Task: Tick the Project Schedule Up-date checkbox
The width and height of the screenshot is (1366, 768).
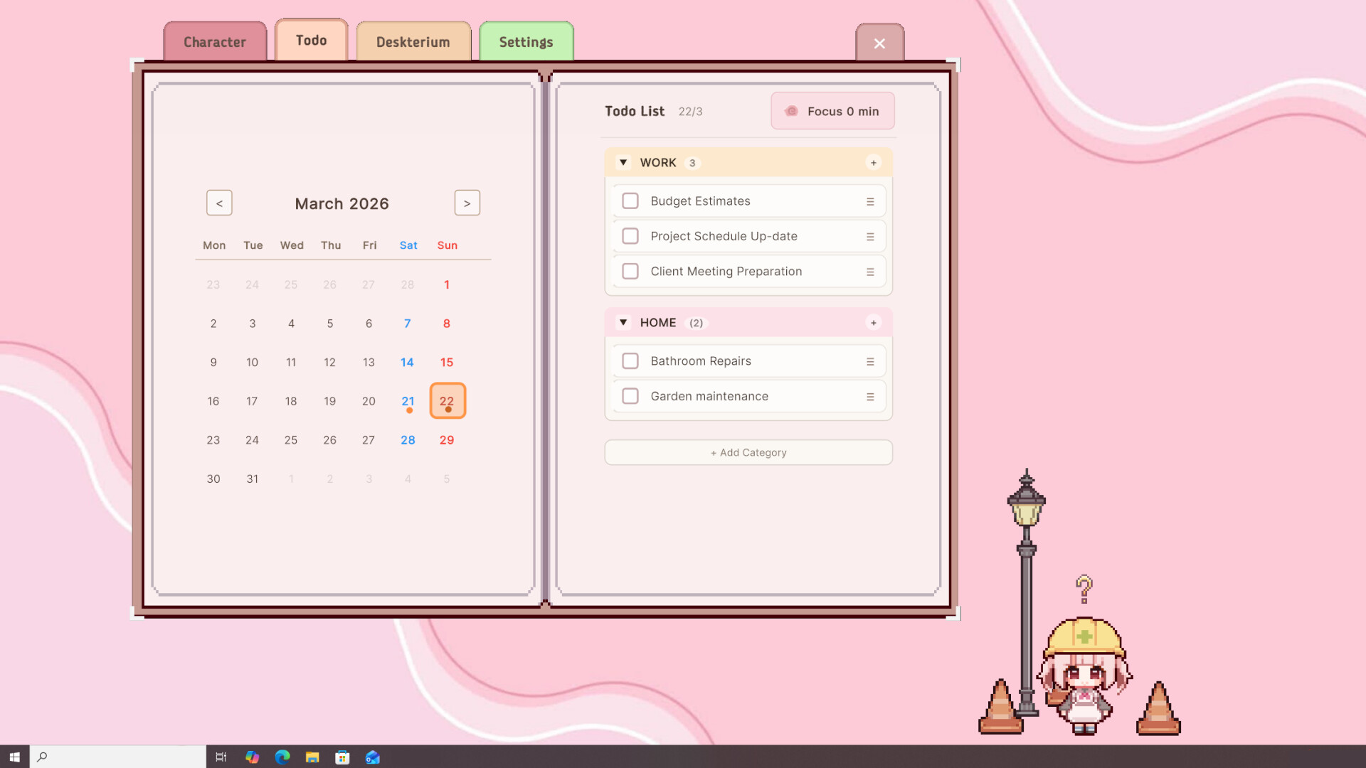Action: click(x=630, y=236)
